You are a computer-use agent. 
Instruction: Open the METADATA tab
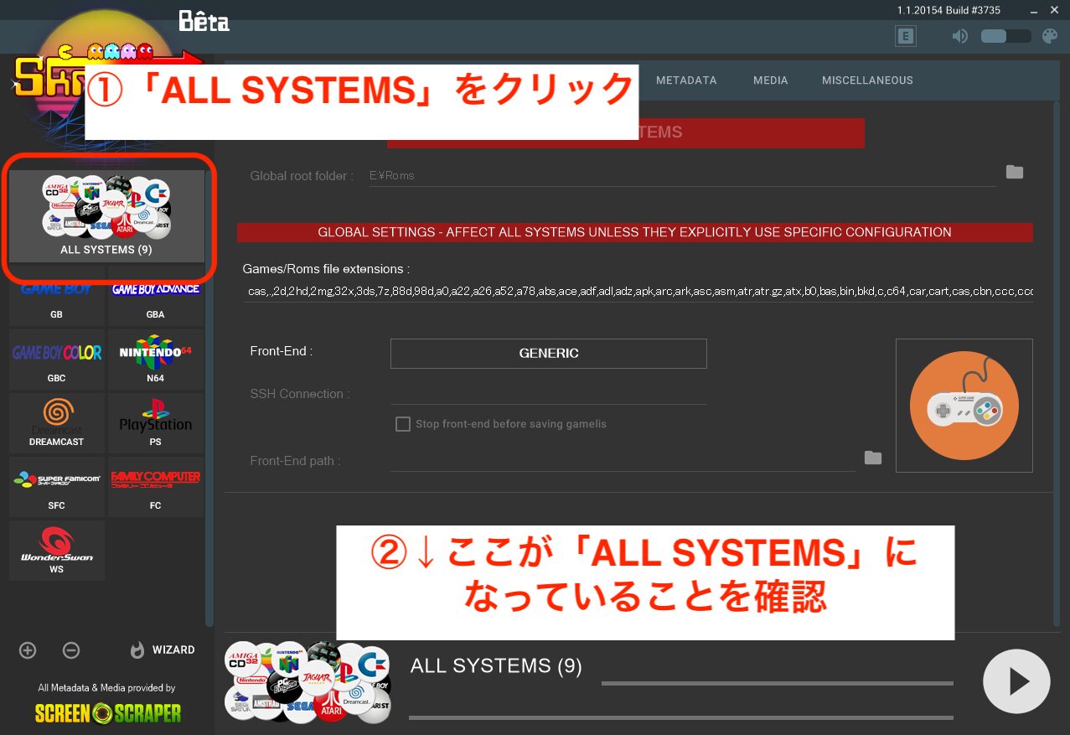tap(686, 80)
